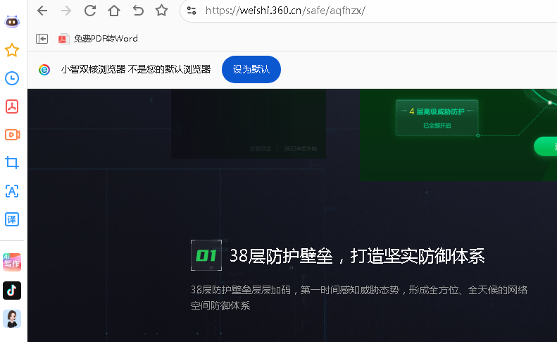557x342 pixels.
Task: Click the 01 section number badge
Action: point(206,255)
